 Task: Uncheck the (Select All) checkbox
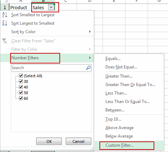(x=21, y=76)
